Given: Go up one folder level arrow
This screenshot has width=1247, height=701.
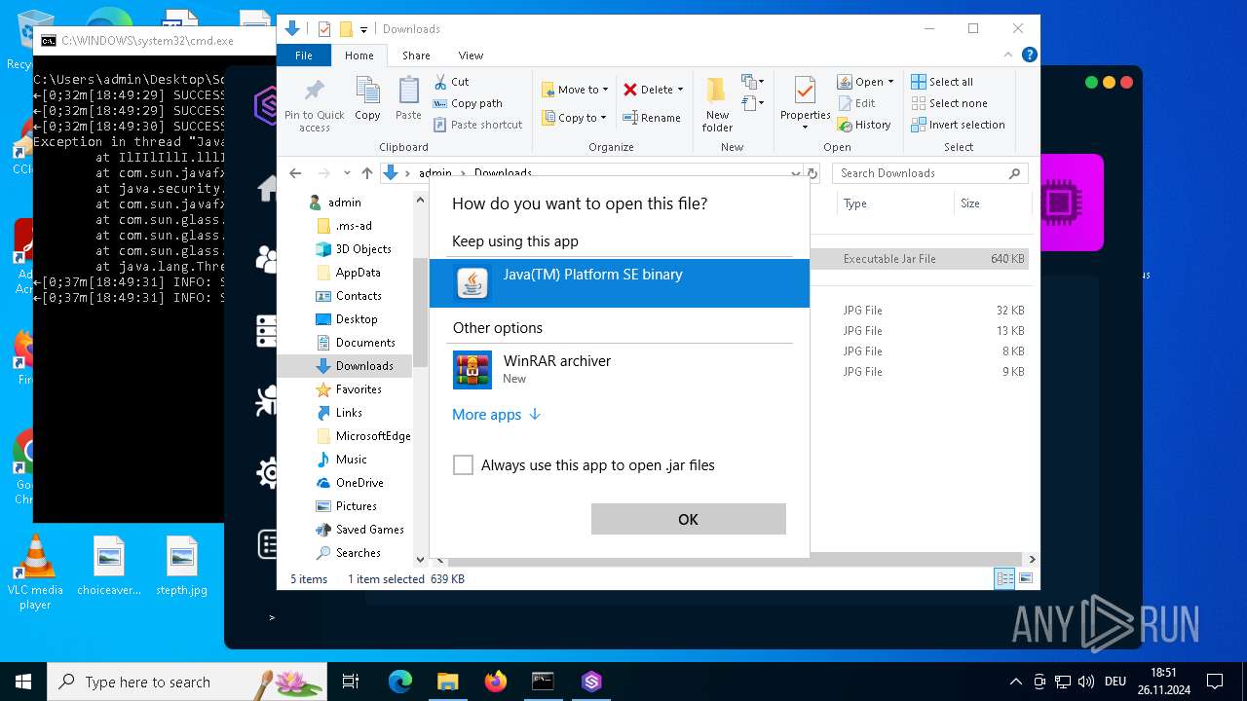Looking at the screenshot, I should (366, 173).
